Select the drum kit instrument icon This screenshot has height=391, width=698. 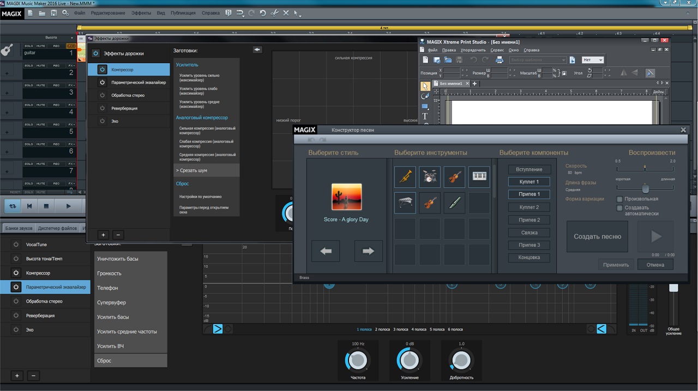430,177
